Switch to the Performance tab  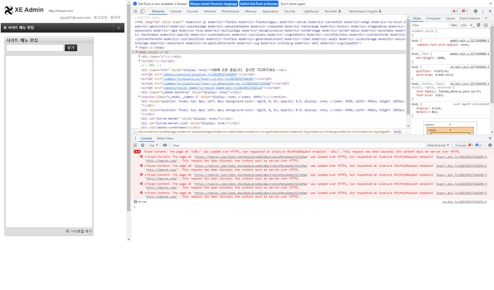point(230,12)
